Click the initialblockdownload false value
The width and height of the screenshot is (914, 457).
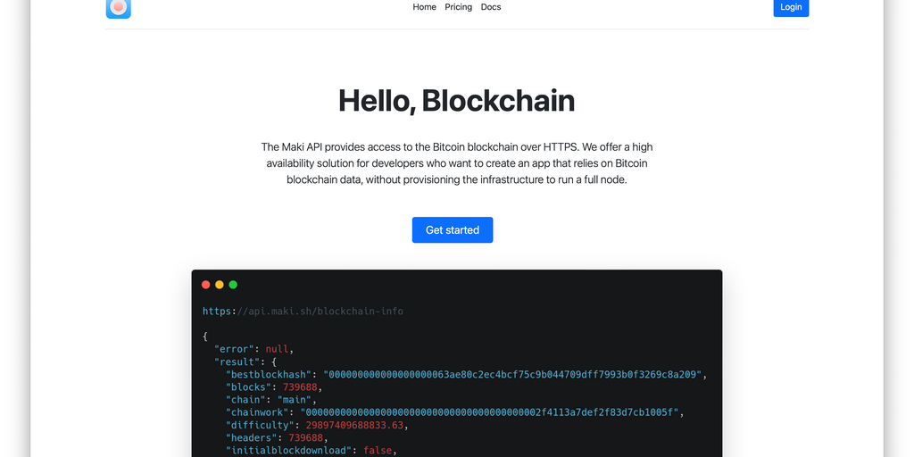click(x=375, y=451)
